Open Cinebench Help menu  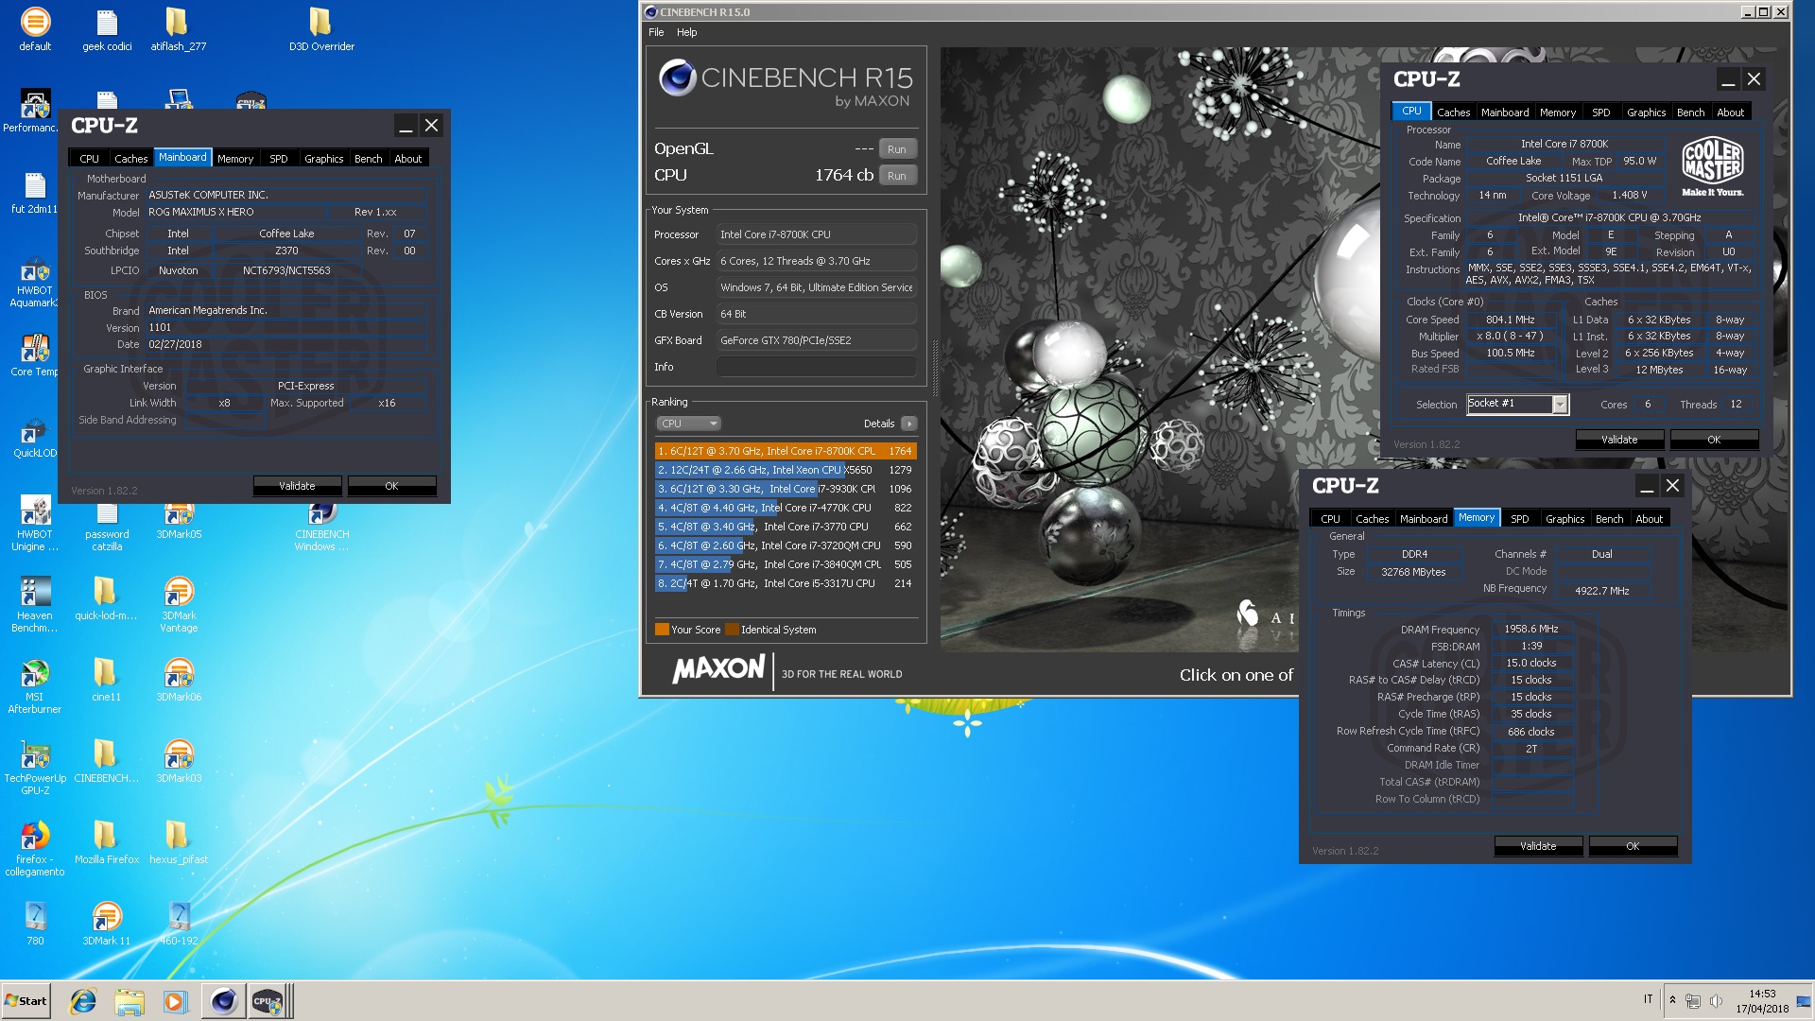[686, 32]
